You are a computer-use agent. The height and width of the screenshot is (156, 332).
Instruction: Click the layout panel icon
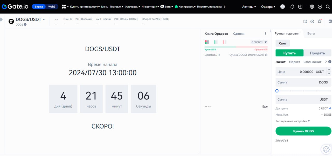point(330,21)
